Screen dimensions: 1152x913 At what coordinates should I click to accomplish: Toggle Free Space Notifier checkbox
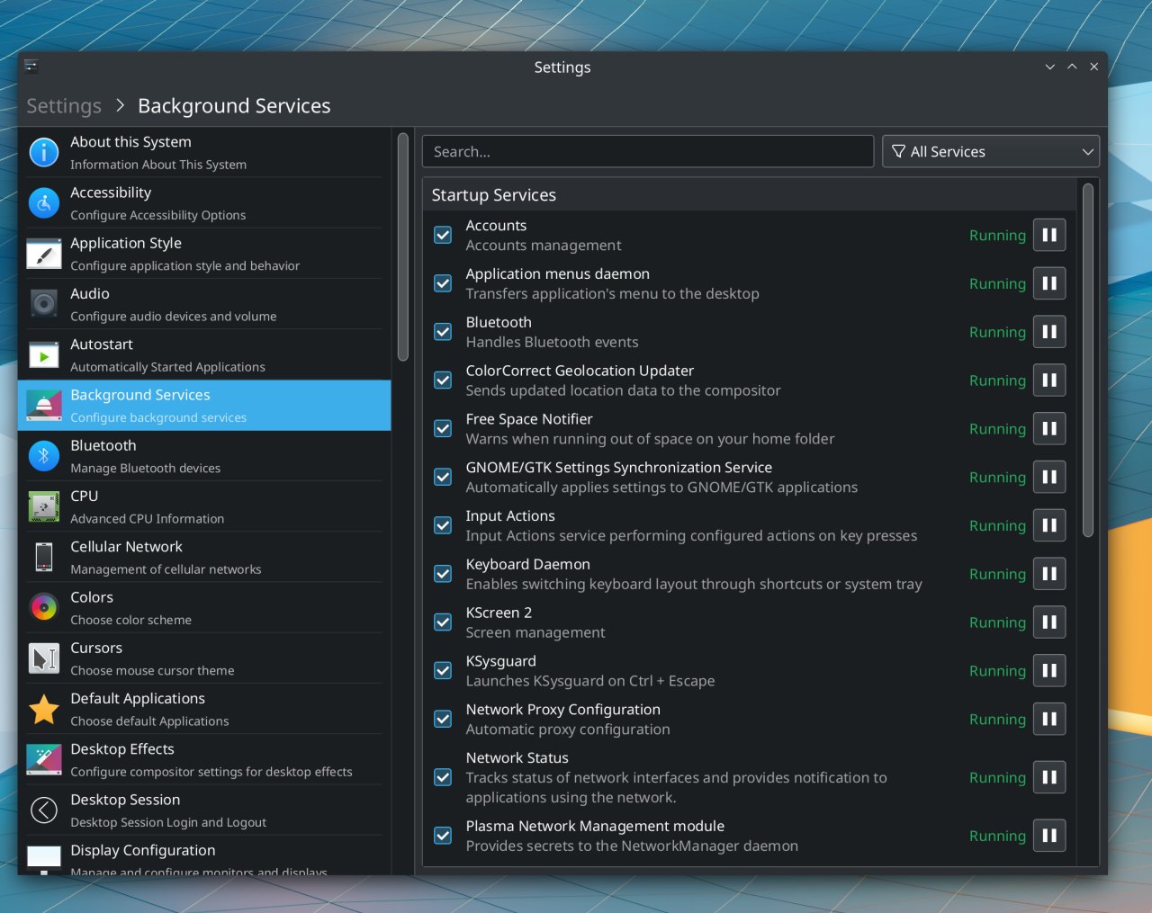(443, 429)
